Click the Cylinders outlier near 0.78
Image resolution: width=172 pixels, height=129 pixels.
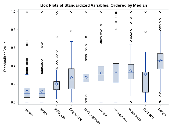click(145, 32)
